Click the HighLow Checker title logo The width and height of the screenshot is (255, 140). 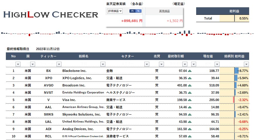coord(51,15)
